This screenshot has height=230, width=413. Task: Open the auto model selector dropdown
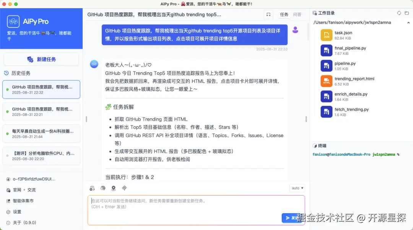[x=297, y=188]
